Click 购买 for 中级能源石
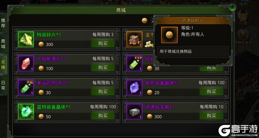 point(103,68)
